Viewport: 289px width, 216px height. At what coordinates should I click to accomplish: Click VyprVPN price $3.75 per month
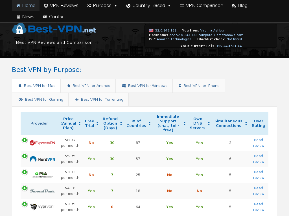(70, 207)
